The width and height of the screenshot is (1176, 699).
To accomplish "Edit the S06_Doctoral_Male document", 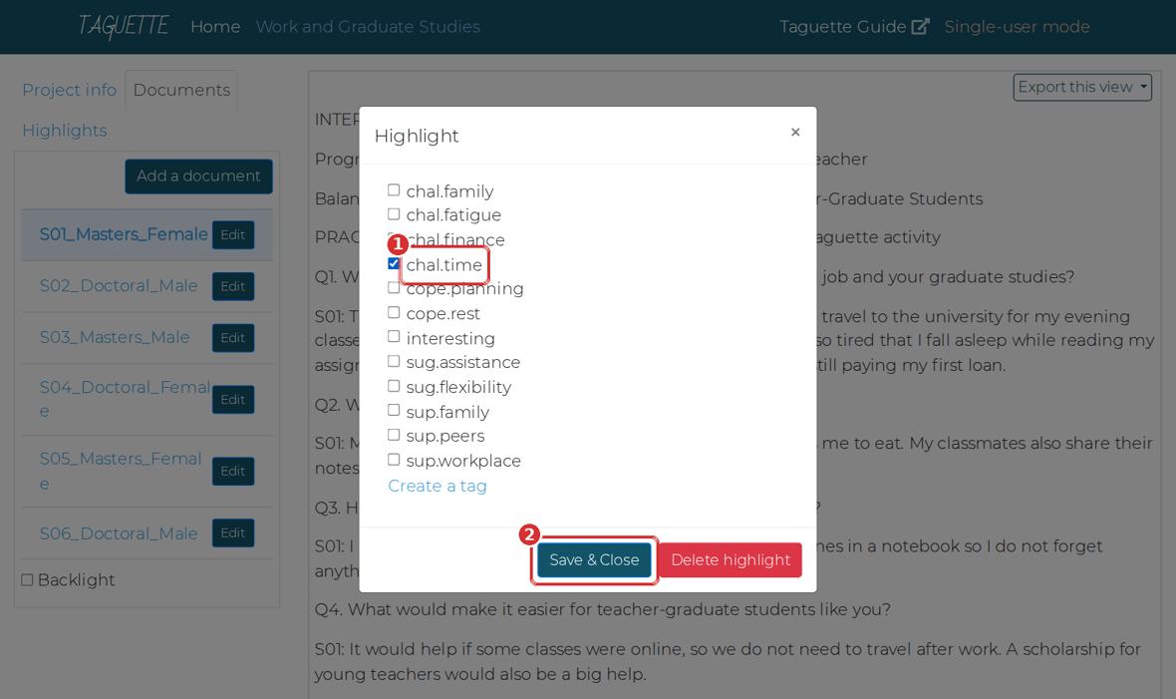I will click(x=233, y=533).
